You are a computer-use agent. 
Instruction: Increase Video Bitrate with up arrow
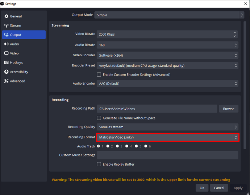pos(234,32)
